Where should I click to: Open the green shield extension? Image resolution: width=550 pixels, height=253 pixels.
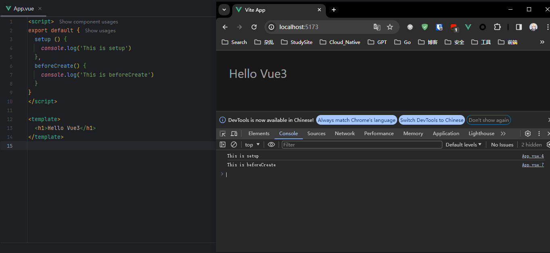425,27
